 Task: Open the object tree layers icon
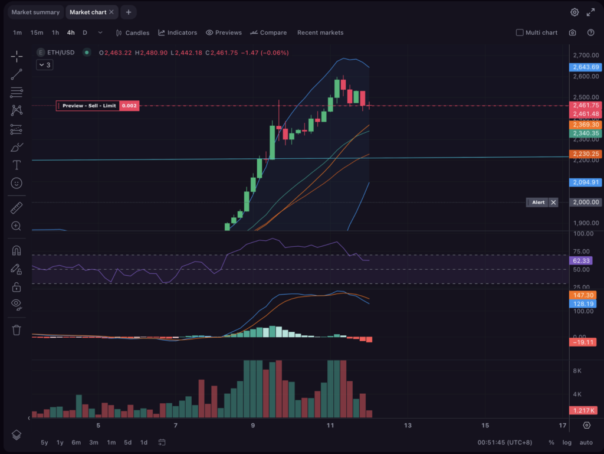point(16,435)
